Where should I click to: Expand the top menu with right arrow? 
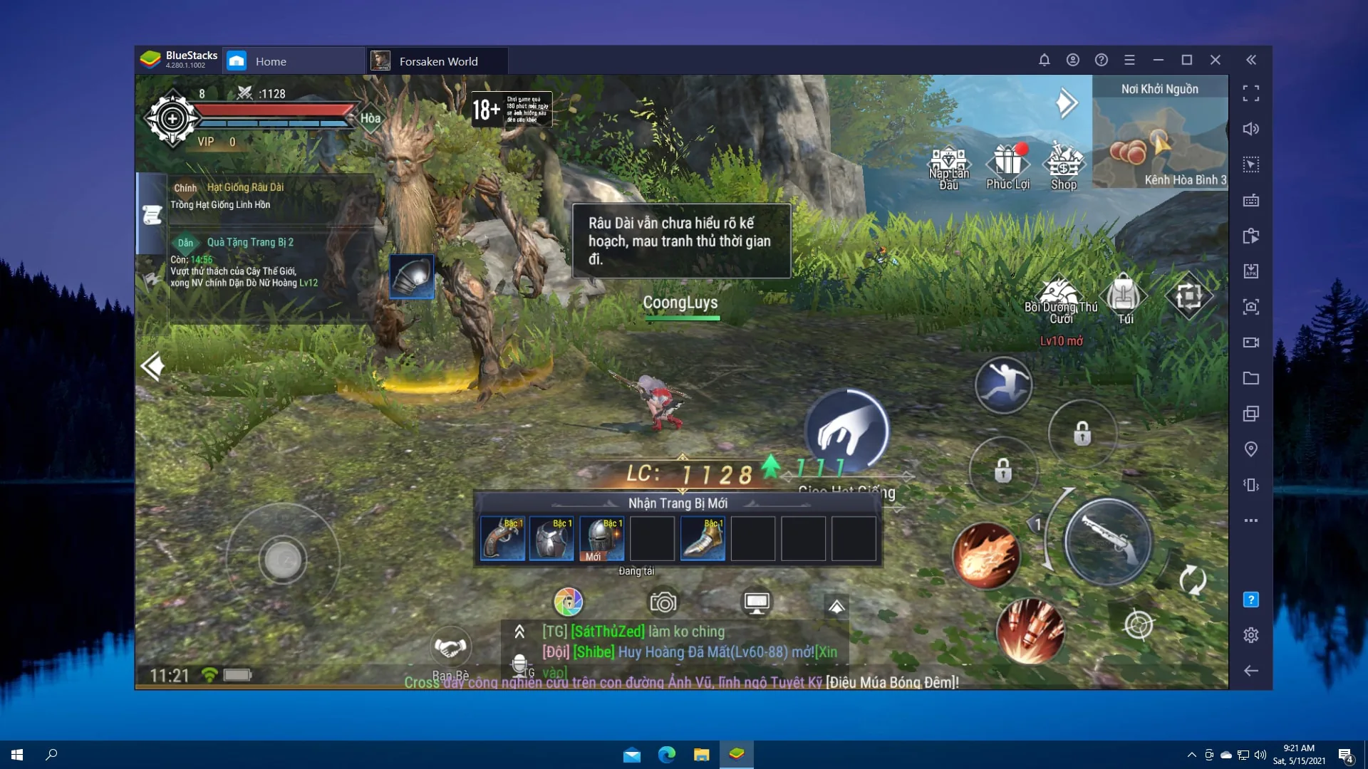coord(1066,103)
